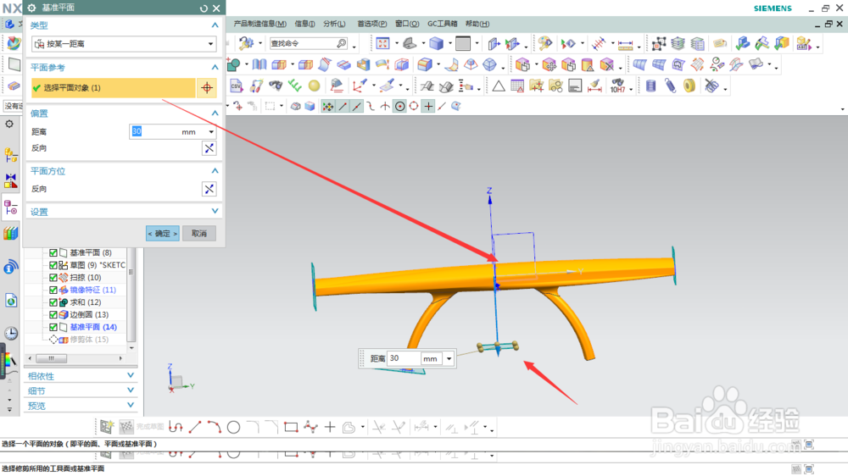
Task: Uncheck the 基准平面 (8) checkbox
Action: pyautogui.click(x=53, y=252)
